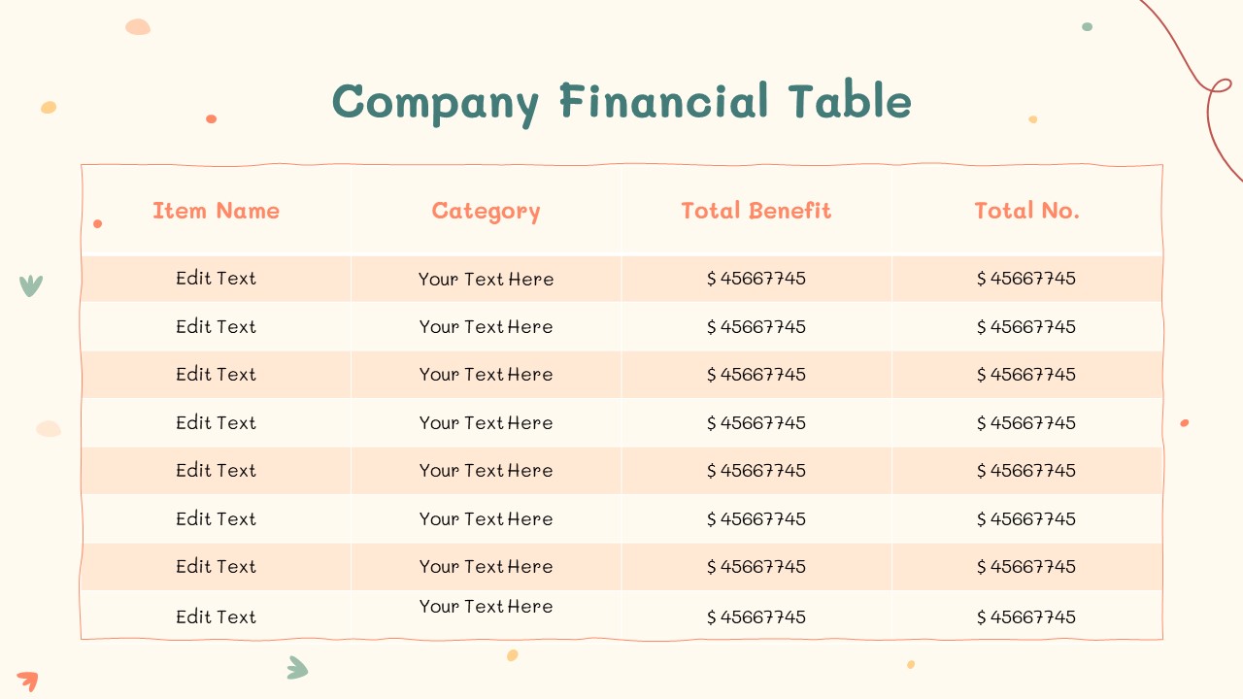The width and height of the screenshot is (1243, 699).
Task: Click the Category column header
Action: [486, 212]
